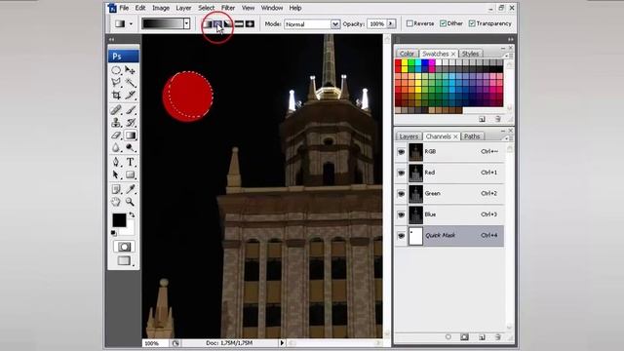The width and height of the screenshot is (624, 351).
Task: Select the Notes tool
Action: pos(116,189)
